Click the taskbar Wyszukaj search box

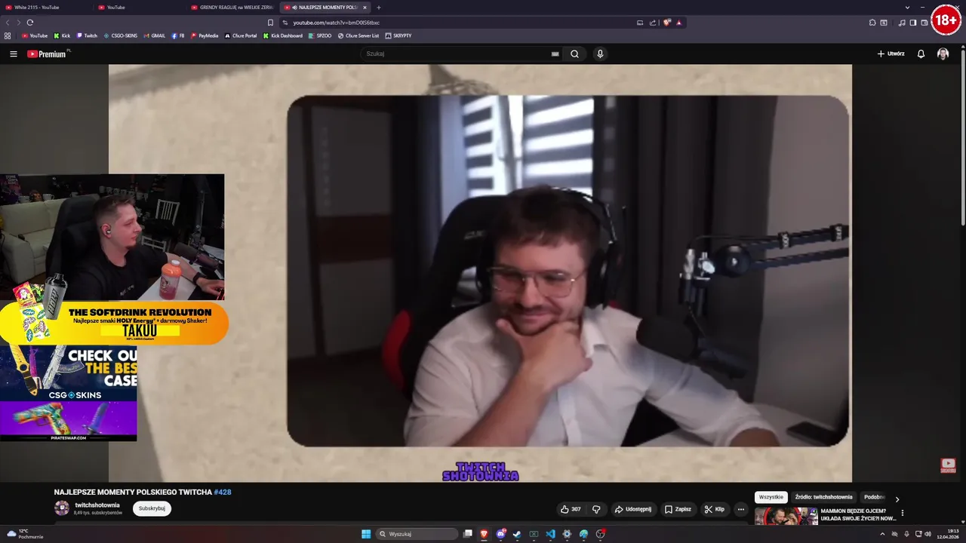[x=417, y=534]
